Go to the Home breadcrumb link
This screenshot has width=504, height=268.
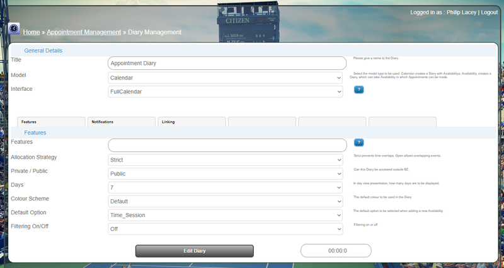pos(31,32)
